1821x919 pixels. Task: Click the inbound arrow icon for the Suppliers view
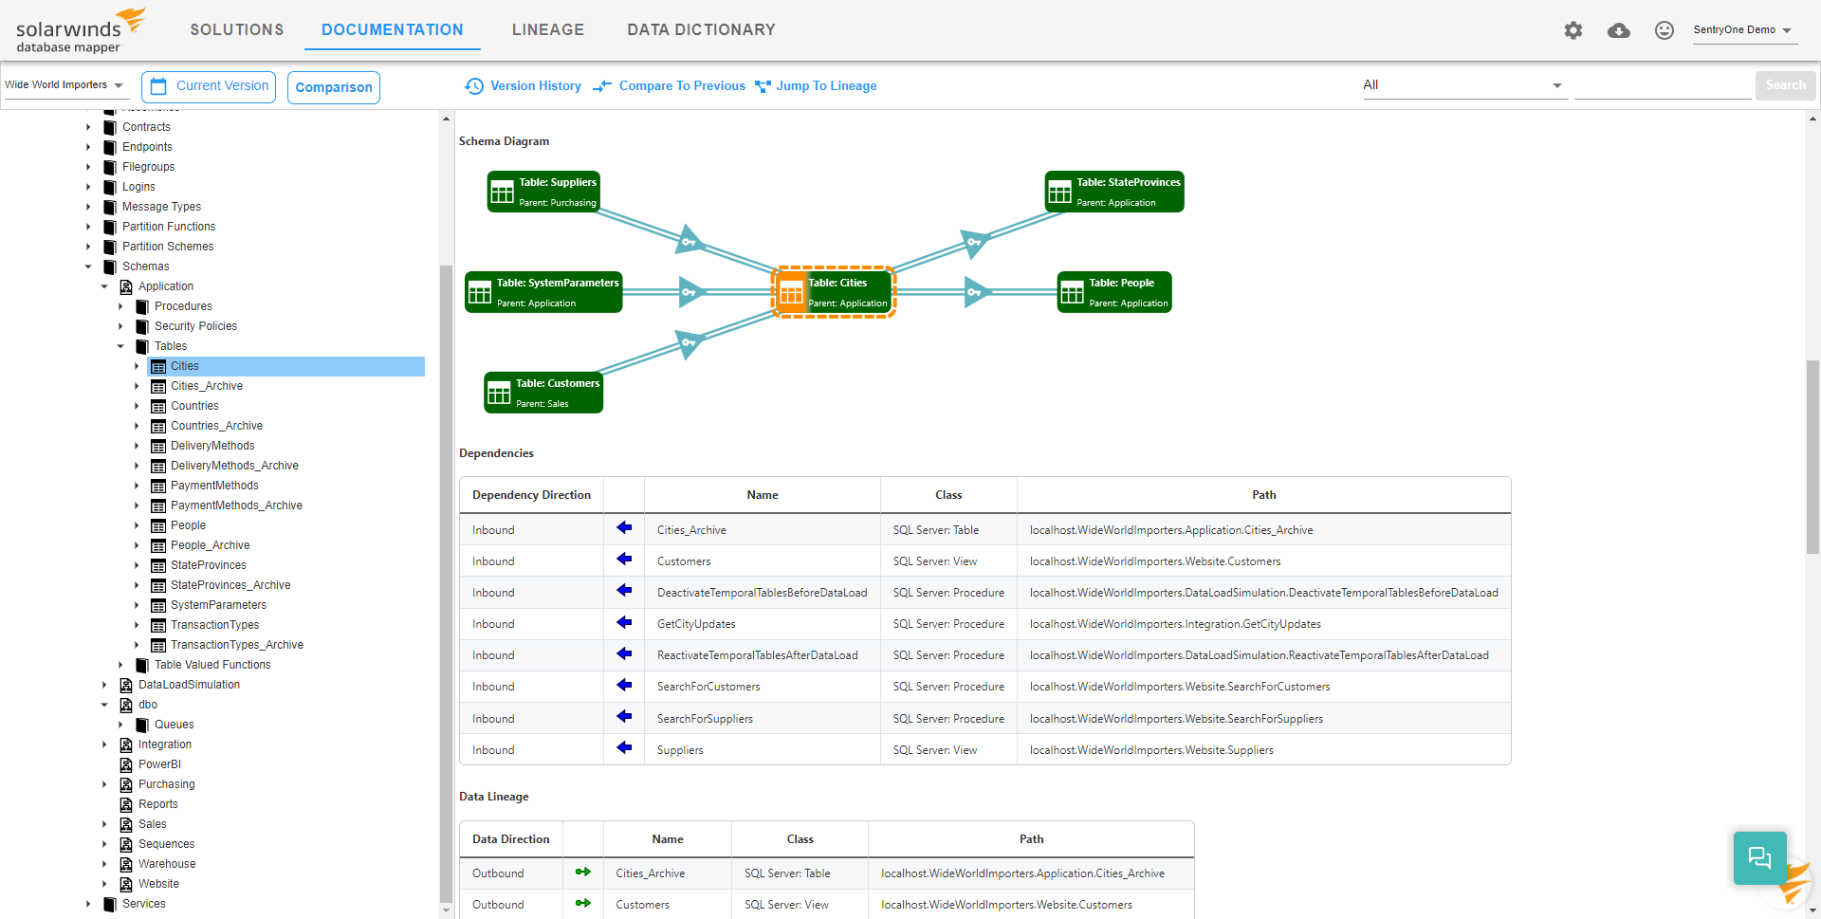(624, 748)
